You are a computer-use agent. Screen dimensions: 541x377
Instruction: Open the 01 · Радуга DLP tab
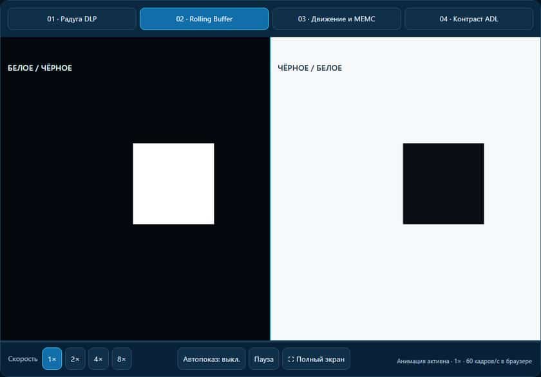(71, 19)
